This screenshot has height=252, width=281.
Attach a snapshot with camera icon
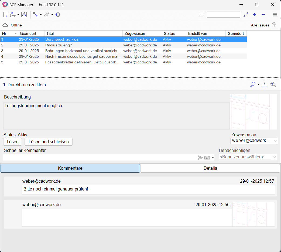coord(207,158)
